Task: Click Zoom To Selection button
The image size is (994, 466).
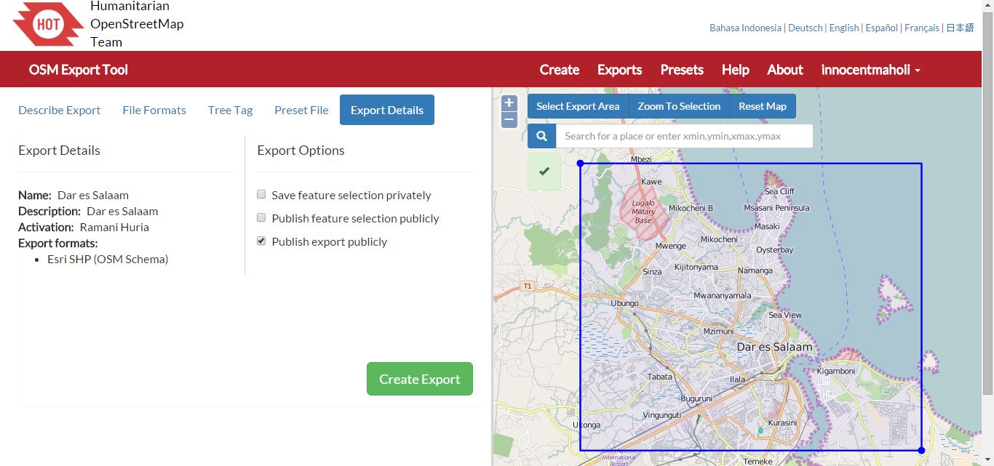Action: click(679, 106)
